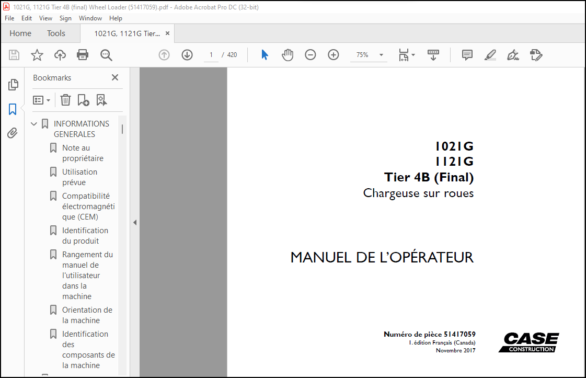Close the 1021G, 1121G document tab

pos(167,33)
